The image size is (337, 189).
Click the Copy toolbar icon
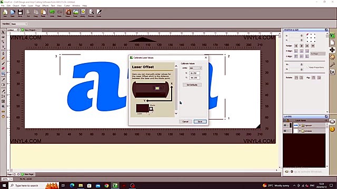click(x=36, y=13)
